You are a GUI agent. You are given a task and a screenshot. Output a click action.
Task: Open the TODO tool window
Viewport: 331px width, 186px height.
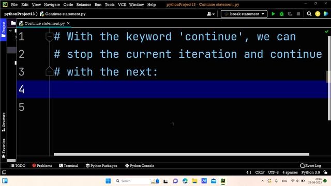click(18, 166)
